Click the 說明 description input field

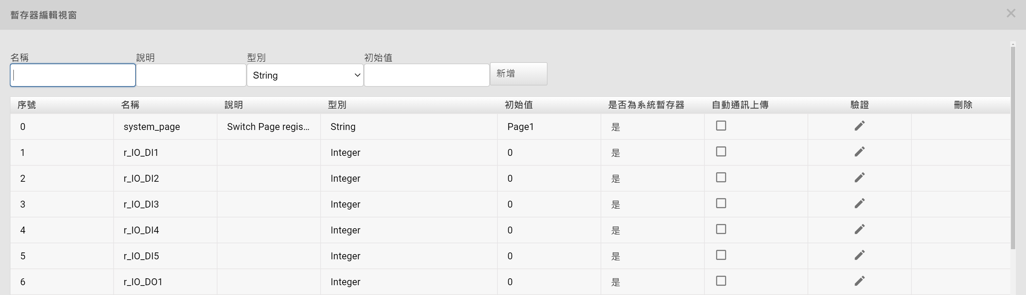[191, 75]
